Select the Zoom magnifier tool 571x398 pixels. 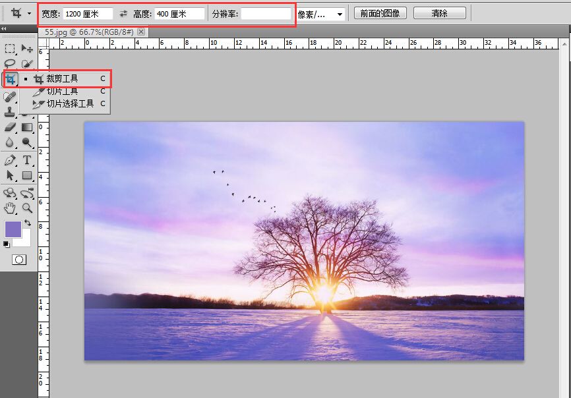tap(27, 208)
